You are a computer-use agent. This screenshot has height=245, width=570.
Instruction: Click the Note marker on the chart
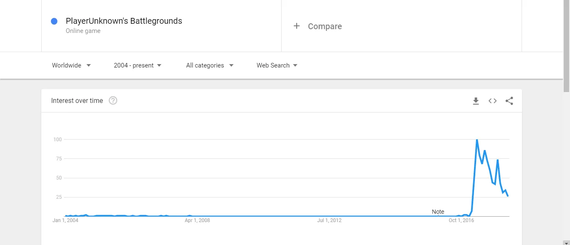pos(438,212)
